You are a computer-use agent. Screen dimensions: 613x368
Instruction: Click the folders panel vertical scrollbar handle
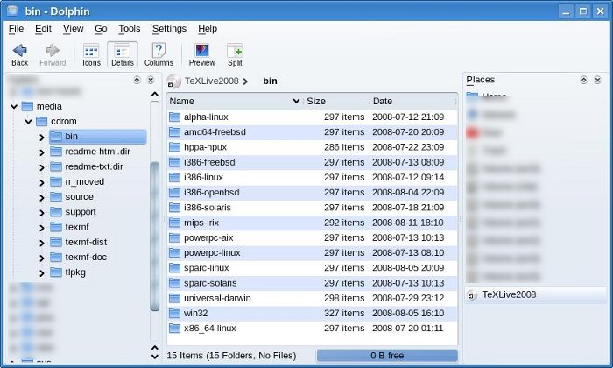coord(155,237)
